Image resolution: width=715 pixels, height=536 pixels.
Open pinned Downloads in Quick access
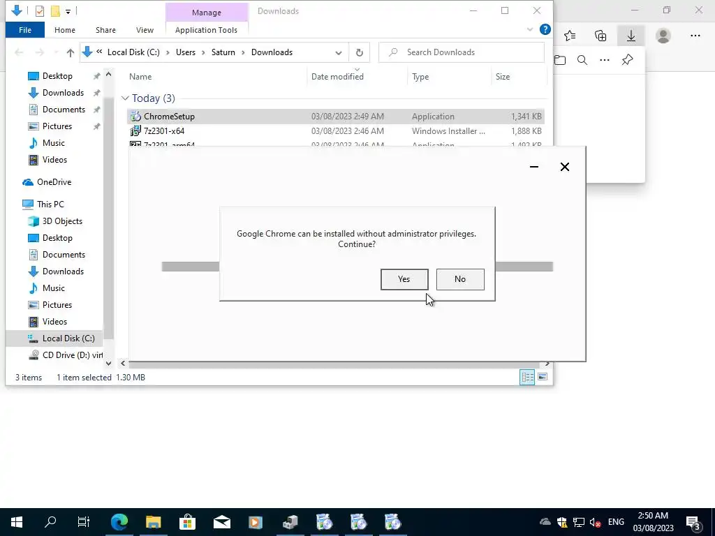click(63, 93)
